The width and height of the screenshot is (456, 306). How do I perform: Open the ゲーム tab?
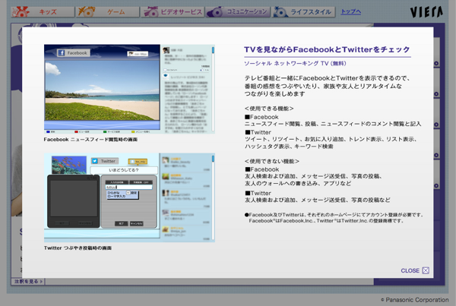pyautogui.click(x=108, y=12)
